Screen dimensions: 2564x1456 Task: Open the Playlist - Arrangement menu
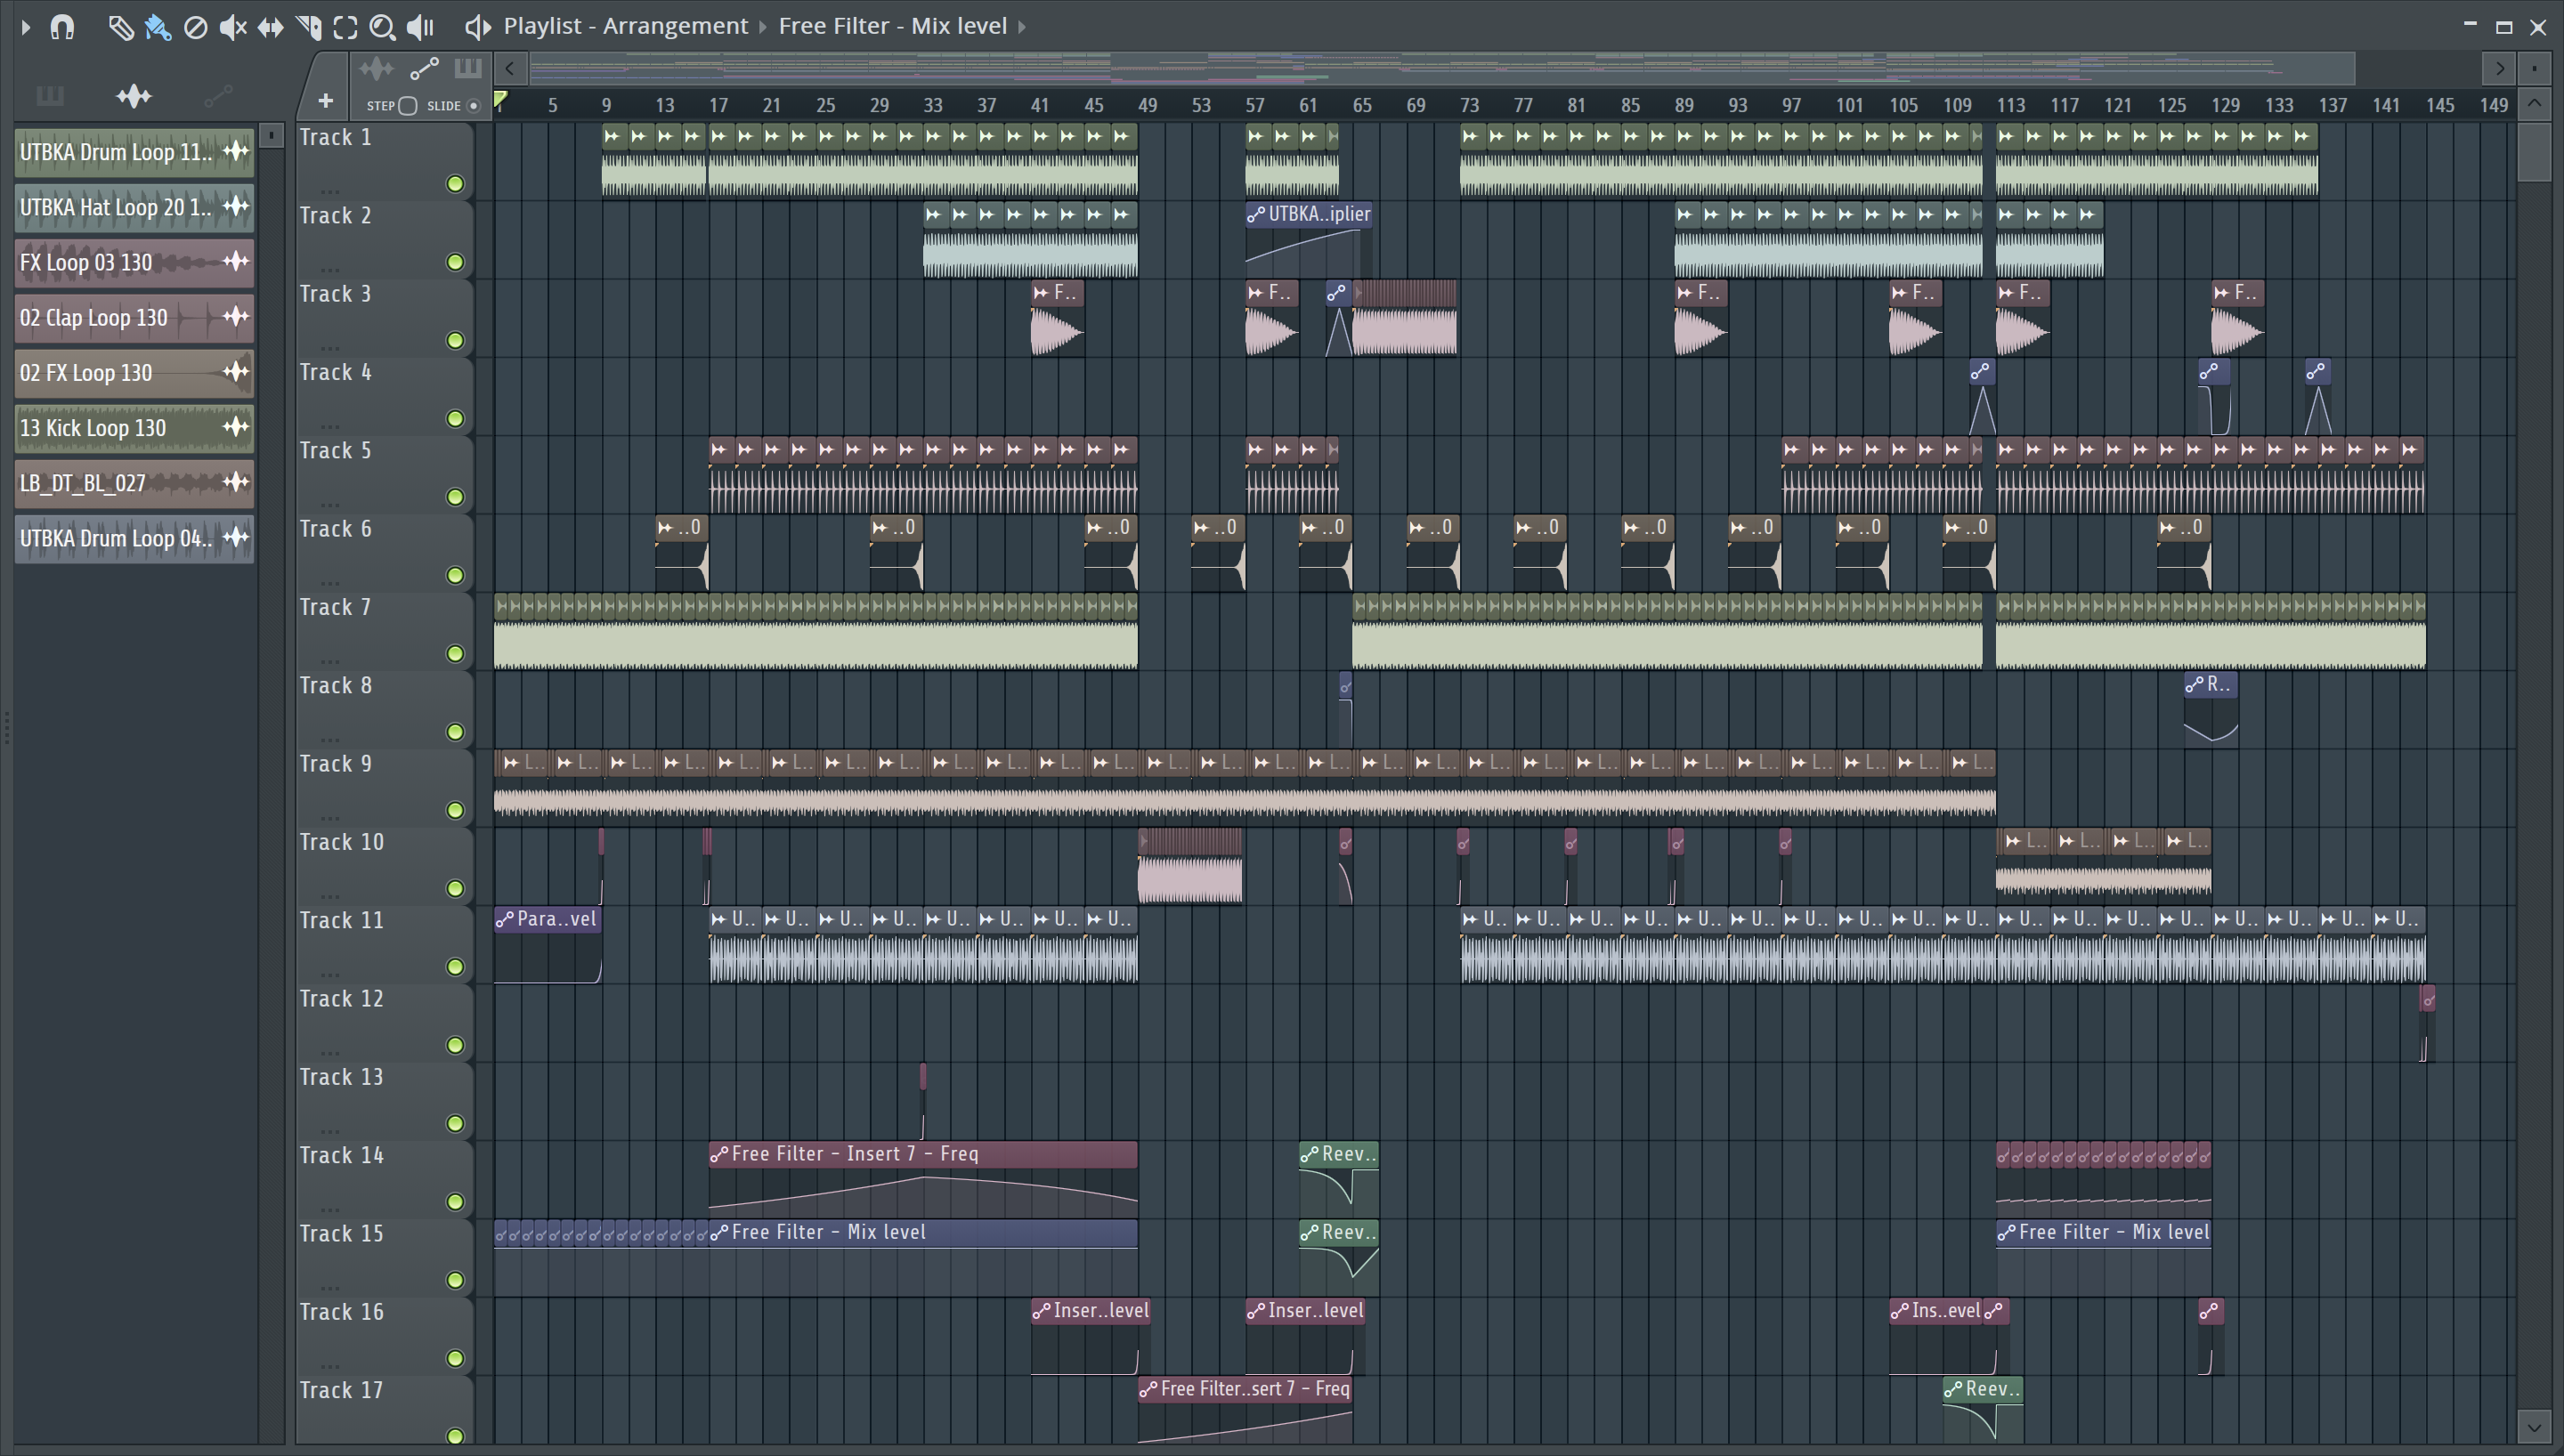click(625, 26)
